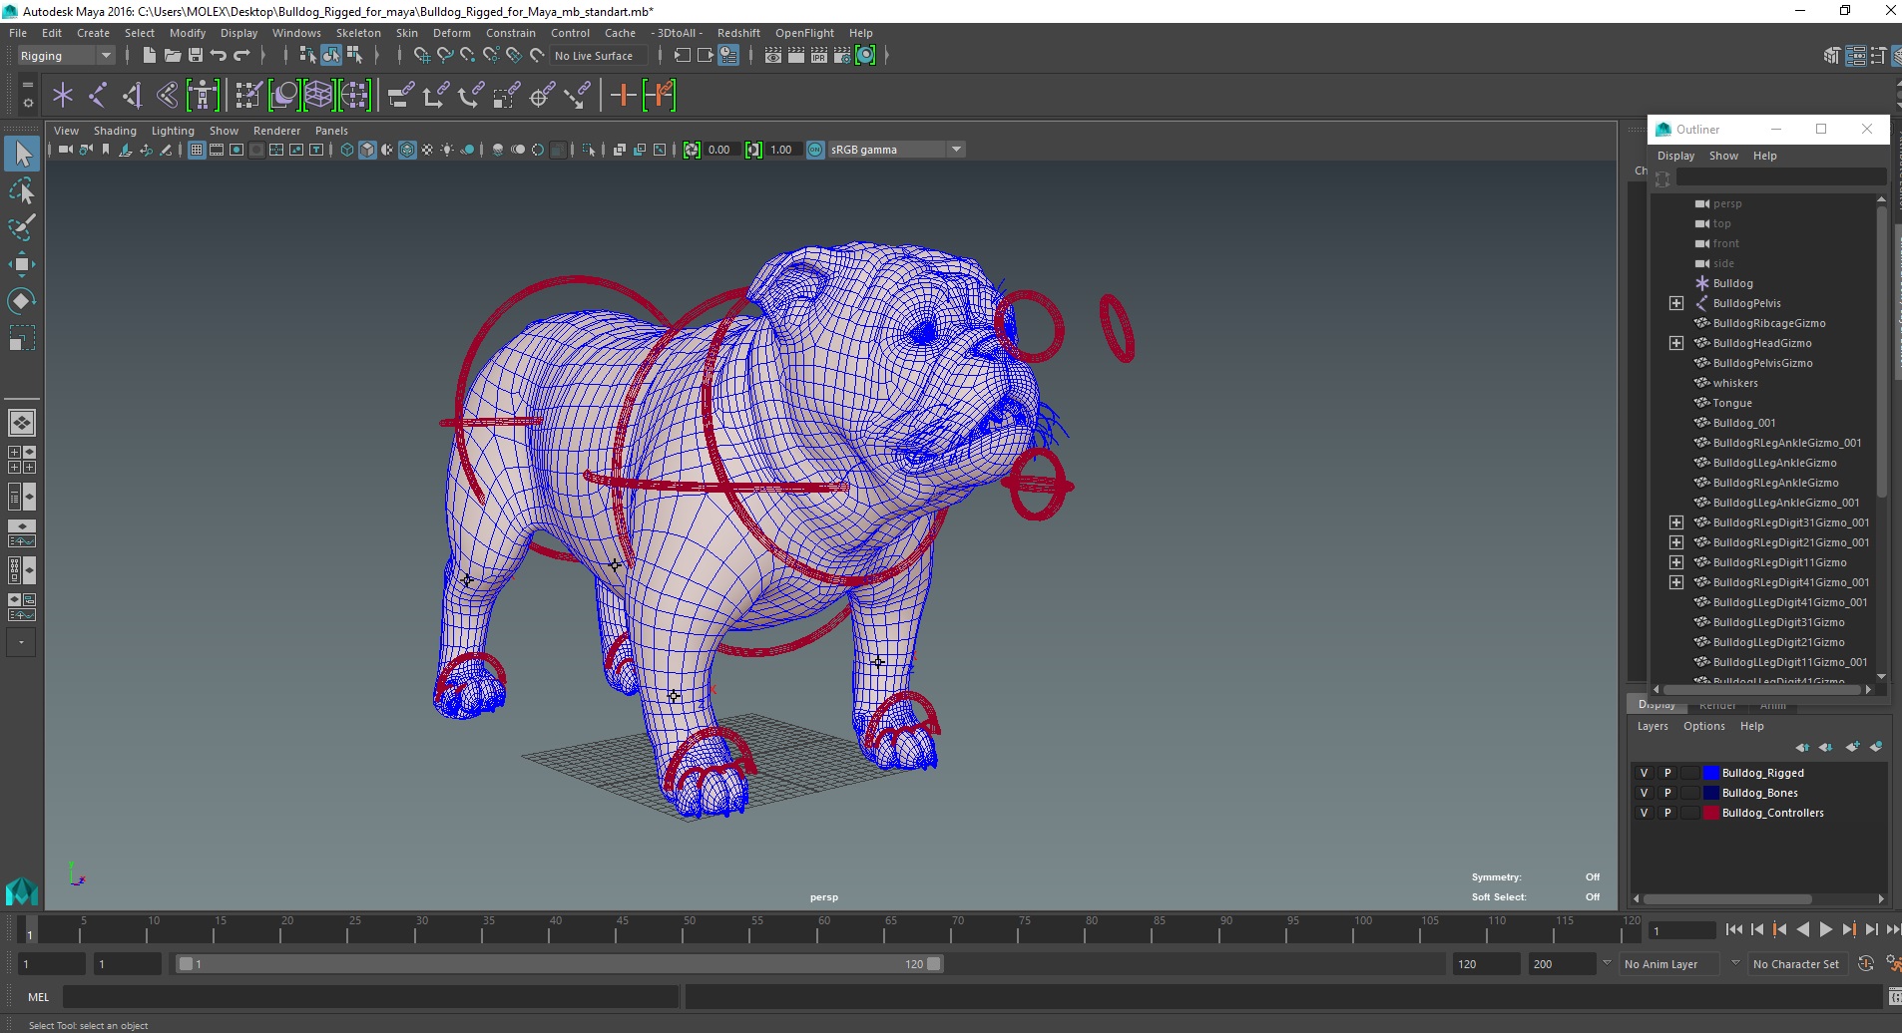This screenshot has width=1902, height=1033.
Task: Choose the Move tool in the toolbox
Action: pyautogui.click(x=22, y=264)
